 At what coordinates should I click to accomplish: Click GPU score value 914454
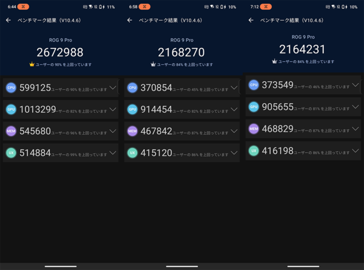tap(157, 109)
